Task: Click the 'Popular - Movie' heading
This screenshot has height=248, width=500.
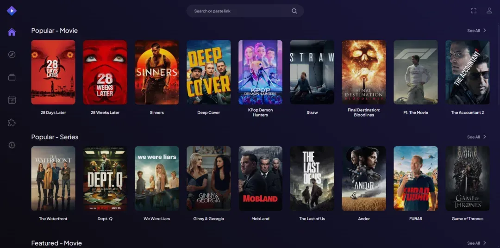Action: click(55, 31)
